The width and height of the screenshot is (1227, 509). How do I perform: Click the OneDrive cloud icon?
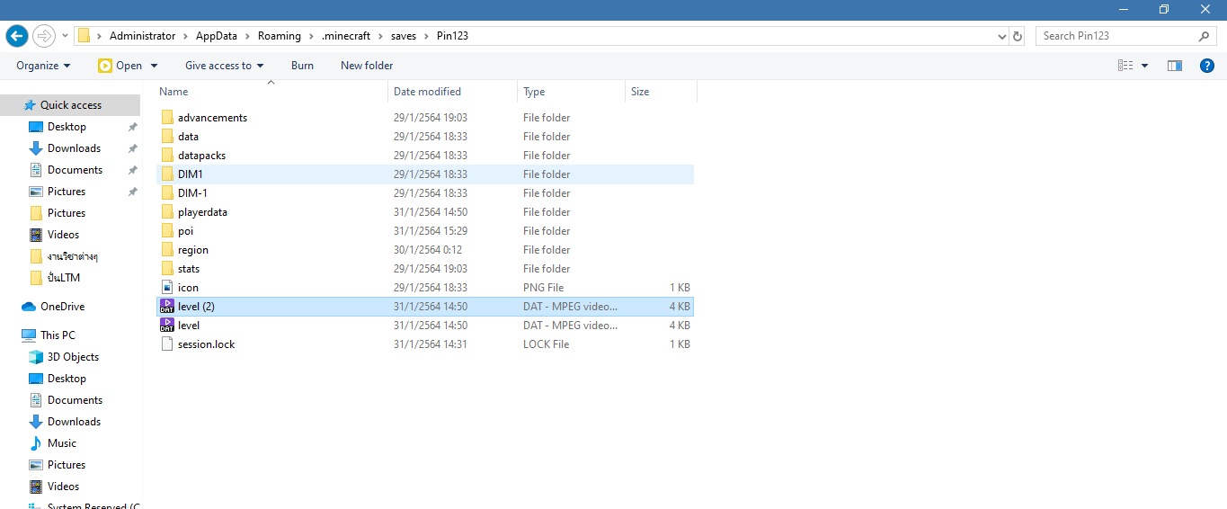pyautogui.click(x=29, y=307)
